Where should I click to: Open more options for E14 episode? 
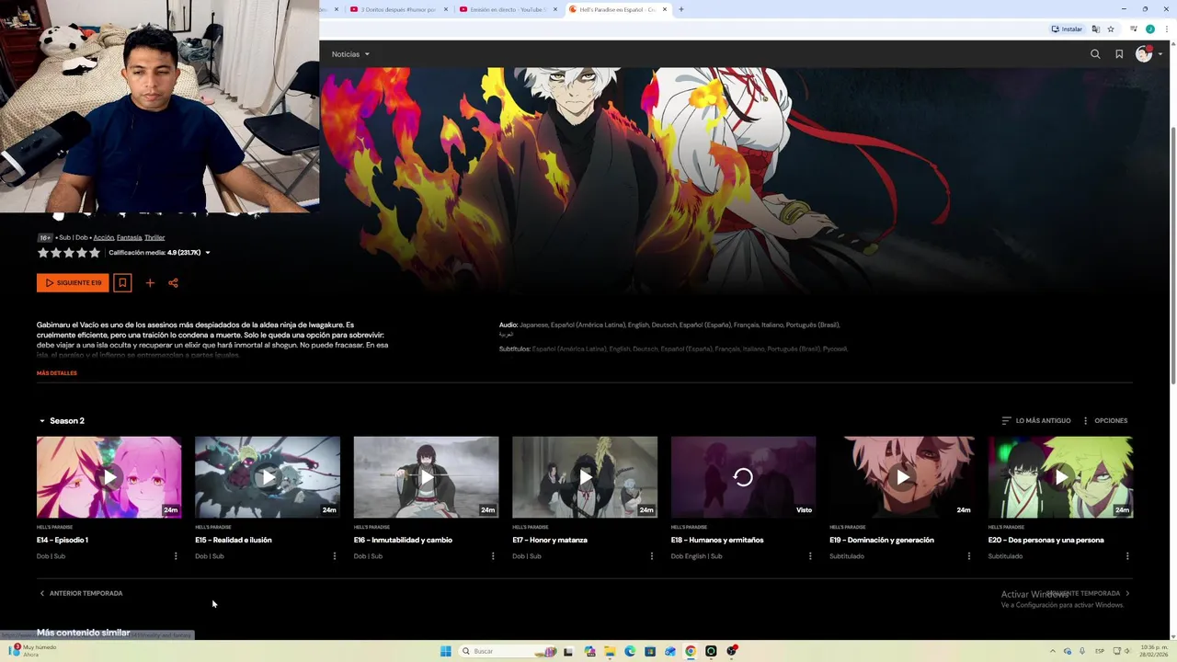176,556
